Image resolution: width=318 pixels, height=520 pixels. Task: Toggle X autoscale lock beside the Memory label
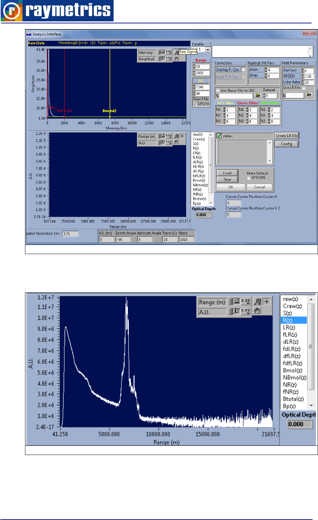162,52
